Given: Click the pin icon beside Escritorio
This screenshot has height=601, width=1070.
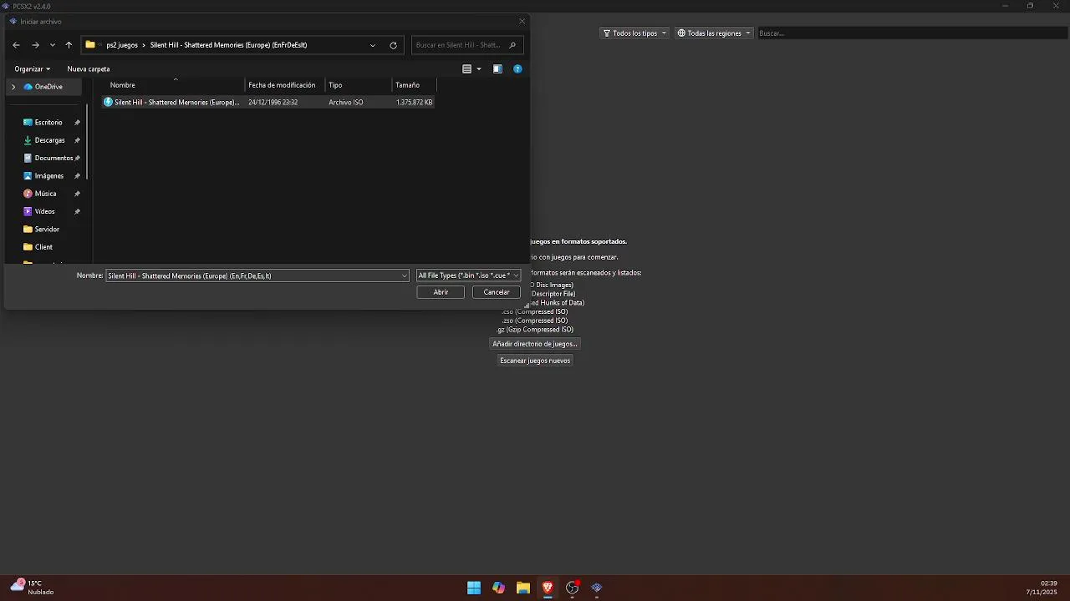Looking at the screenshot, I should click(77, 123).
